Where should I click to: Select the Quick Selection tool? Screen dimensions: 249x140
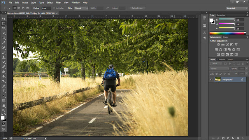pyautogui.click(x=4, y=33)
